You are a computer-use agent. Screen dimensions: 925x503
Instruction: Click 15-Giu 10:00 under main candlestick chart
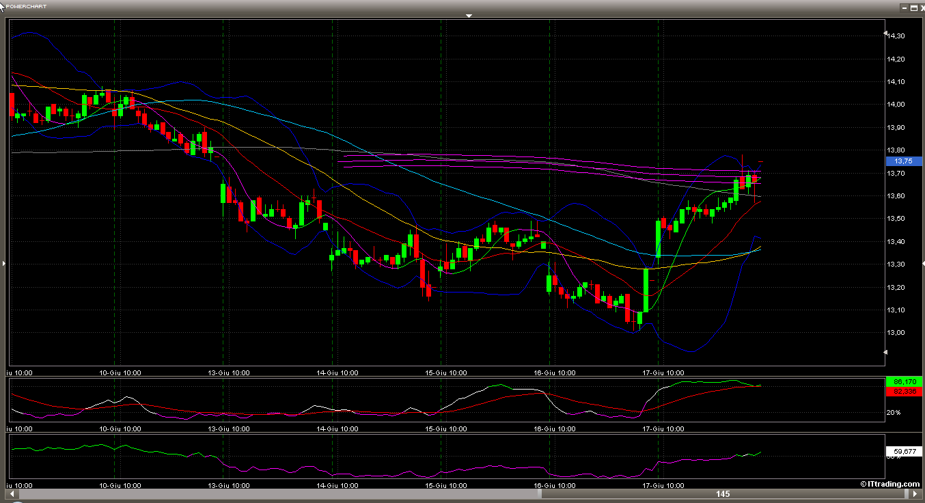coord(446,372)
